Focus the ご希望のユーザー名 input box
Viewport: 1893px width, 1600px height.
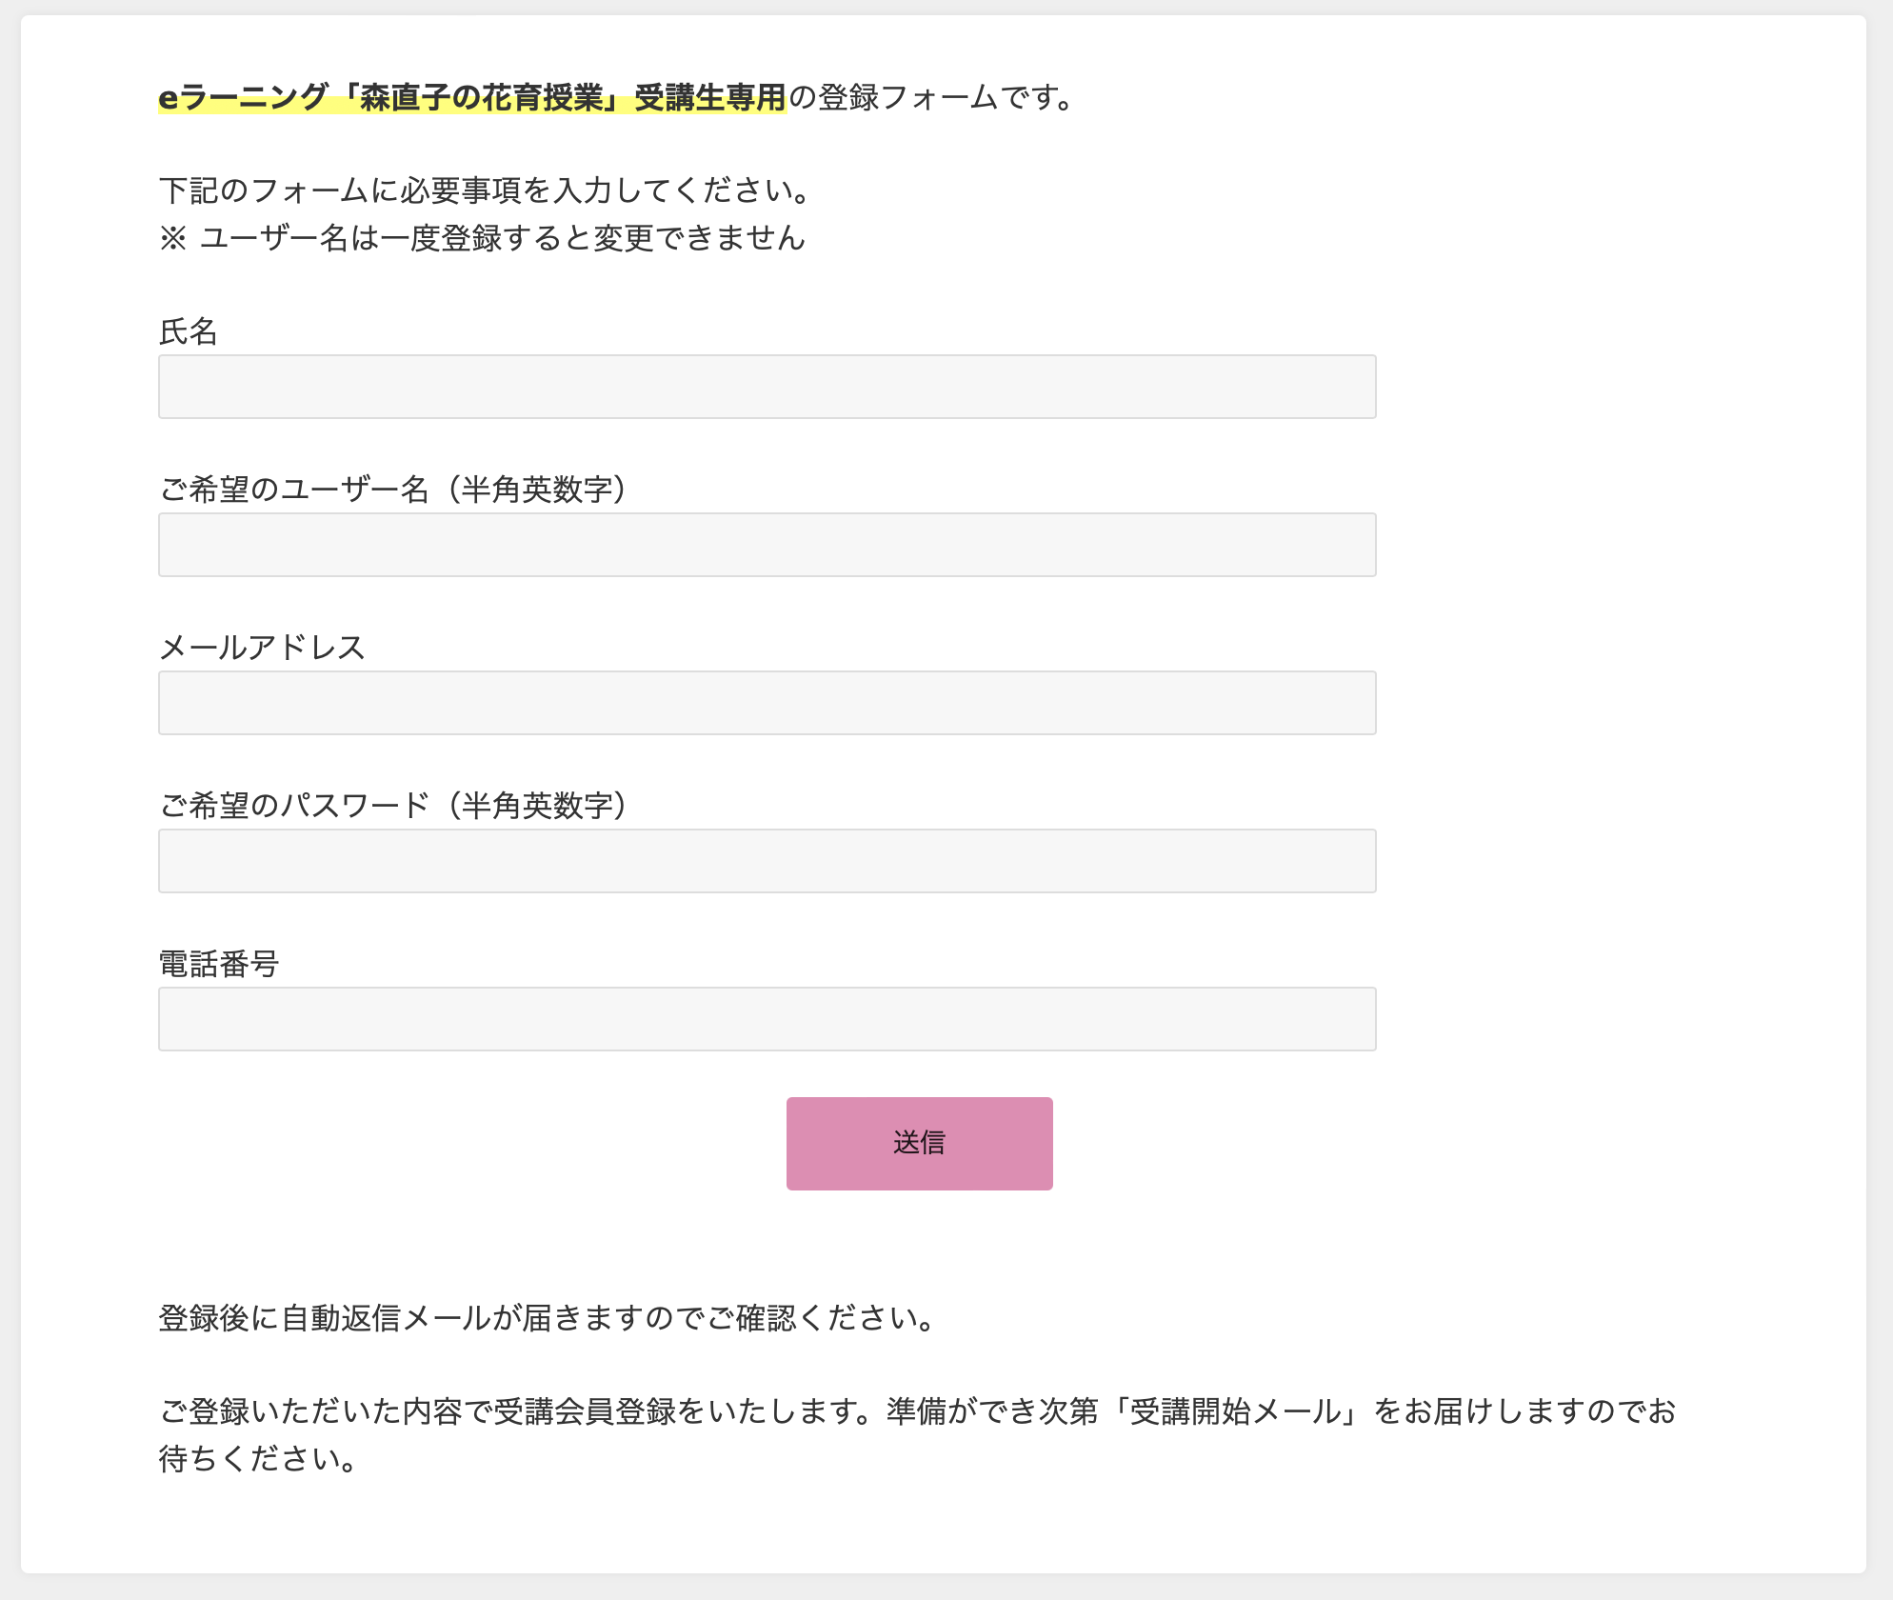(767, 545)
